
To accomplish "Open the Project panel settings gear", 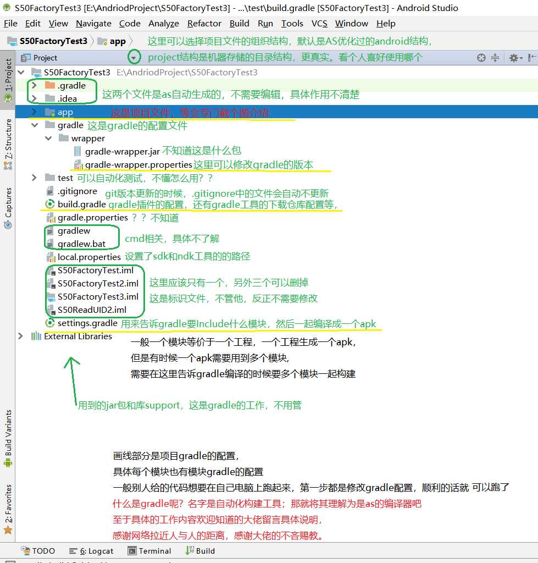I will pos(515,58).
